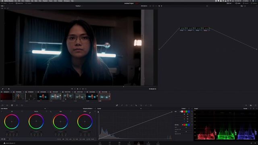Show the Keyframes palette icon

pos(246,105)
